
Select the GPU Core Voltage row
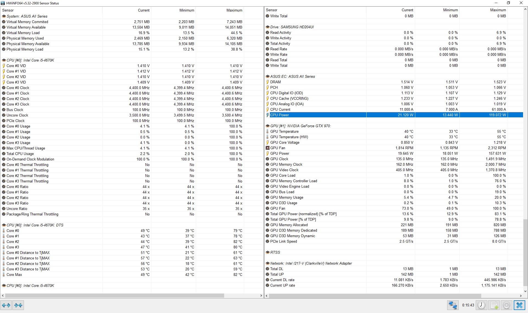pos(394,142)
